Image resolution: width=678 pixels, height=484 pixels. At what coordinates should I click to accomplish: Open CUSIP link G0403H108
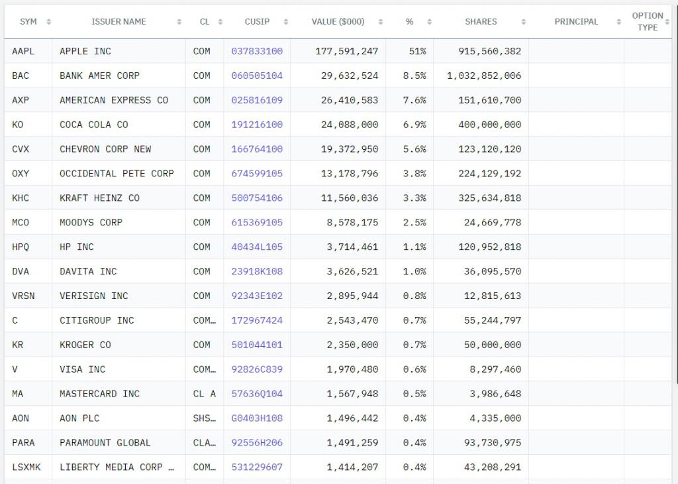coord(257,418)
